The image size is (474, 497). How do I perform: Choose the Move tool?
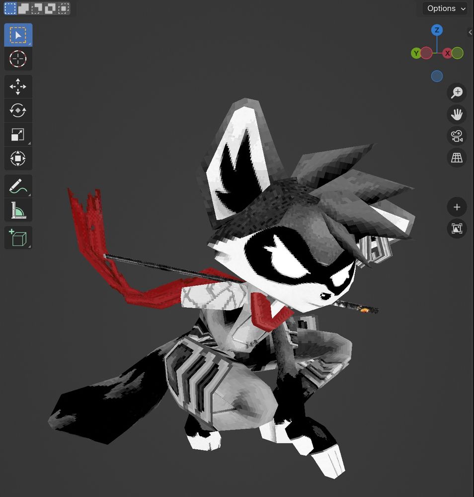(x=18, y=86)
